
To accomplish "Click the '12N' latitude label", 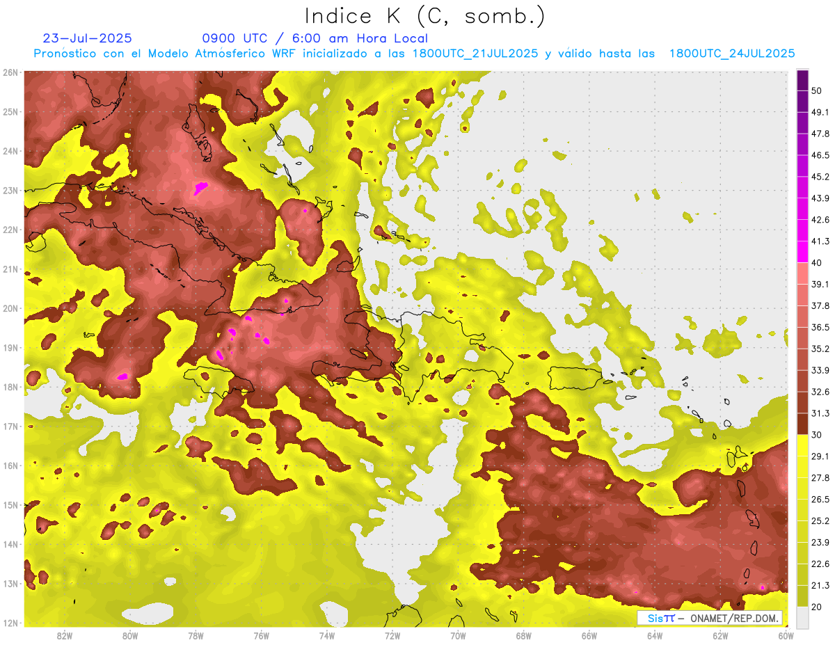I will pyautogui.click(x=10, y=623).
